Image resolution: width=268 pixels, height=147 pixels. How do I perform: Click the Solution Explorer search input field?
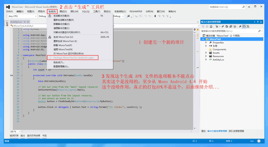tap(228, 31)
